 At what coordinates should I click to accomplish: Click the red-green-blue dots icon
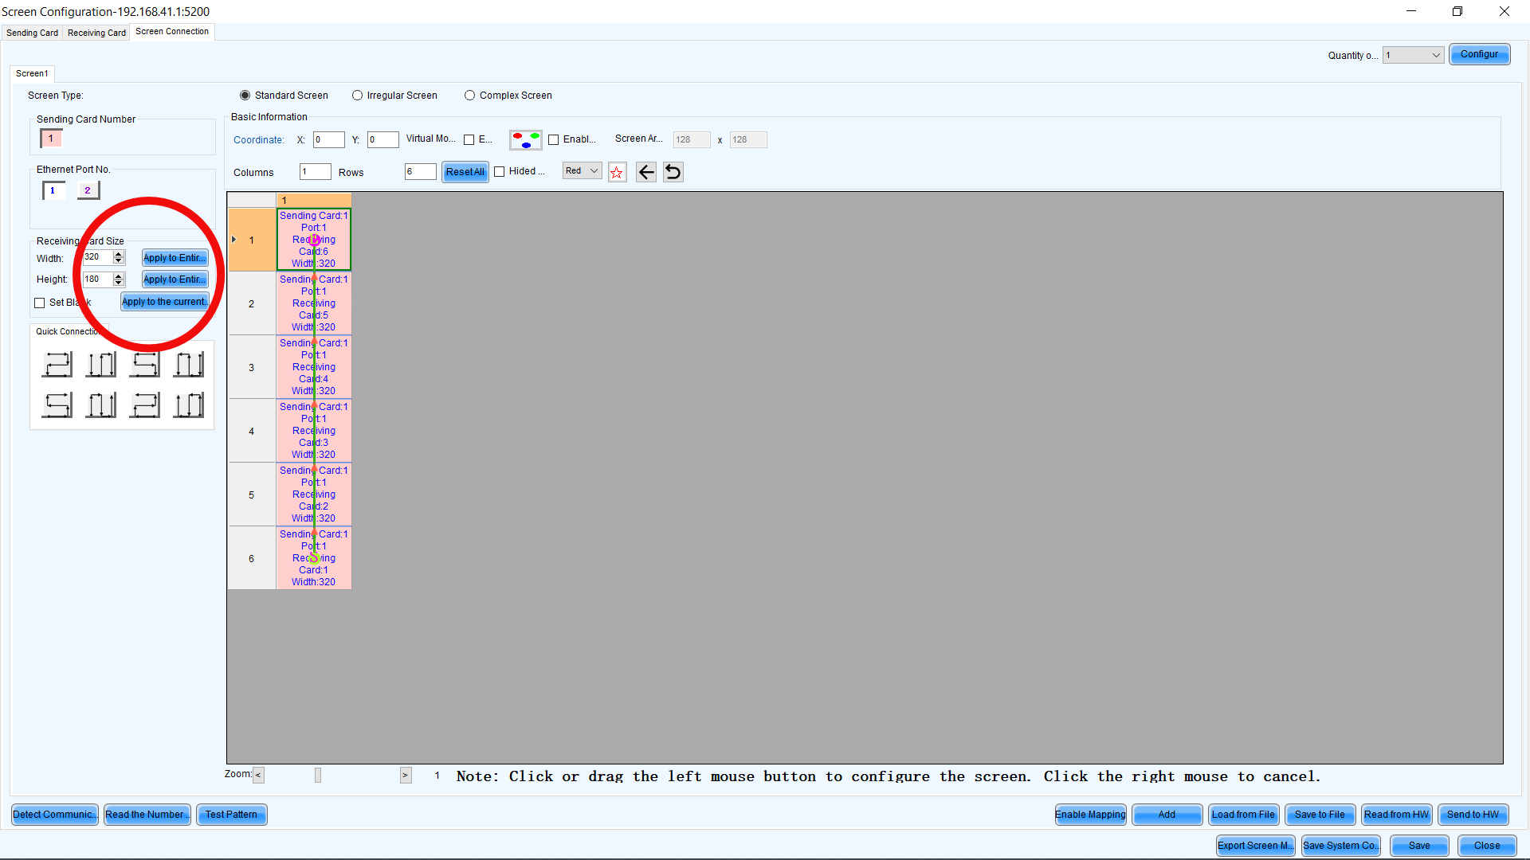click(526, 140)
